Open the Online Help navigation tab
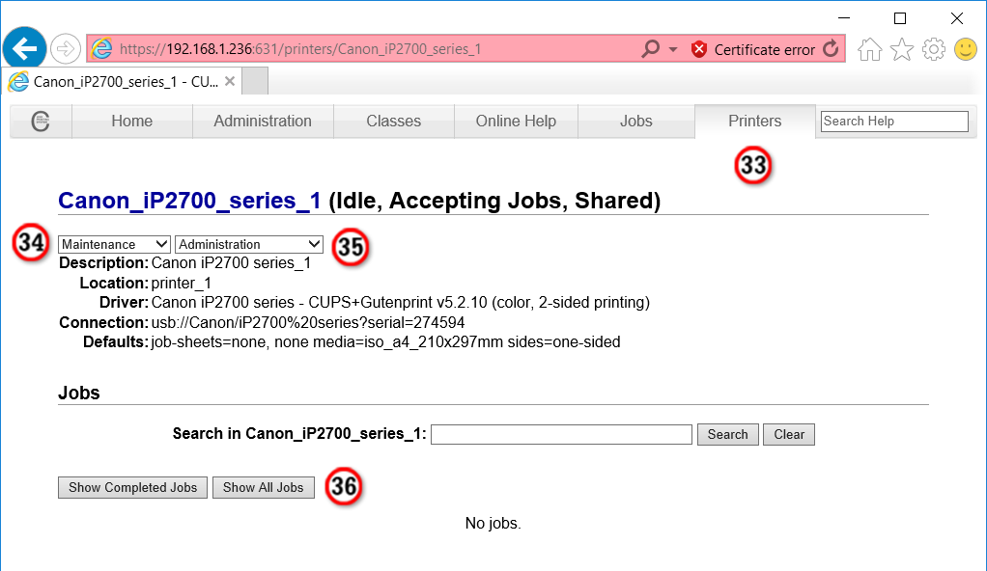987x571 pixels. click(x=516, y=121)
